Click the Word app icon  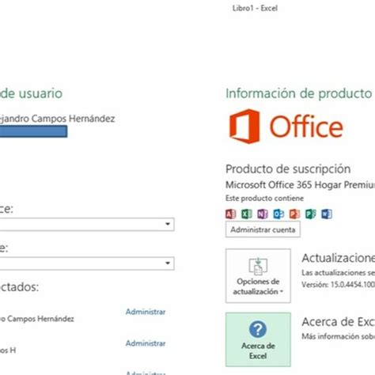[327, 214]
